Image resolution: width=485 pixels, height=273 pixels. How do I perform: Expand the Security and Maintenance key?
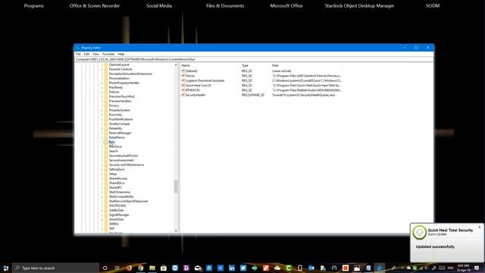102,165
